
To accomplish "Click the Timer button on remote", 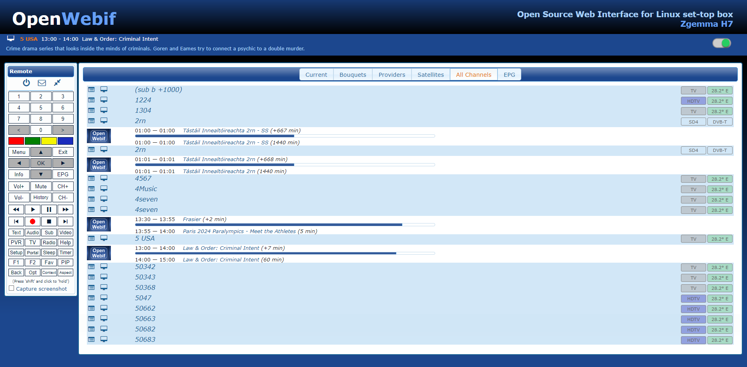I will [65, 252].
